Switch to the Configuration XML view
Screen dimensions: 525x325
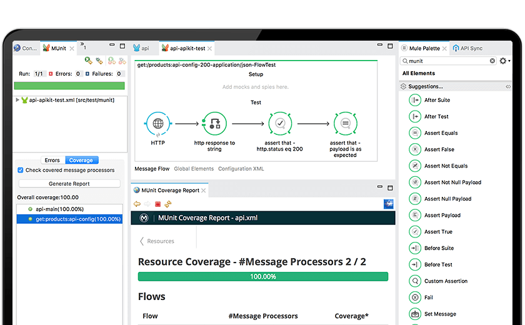pos(241,169)
